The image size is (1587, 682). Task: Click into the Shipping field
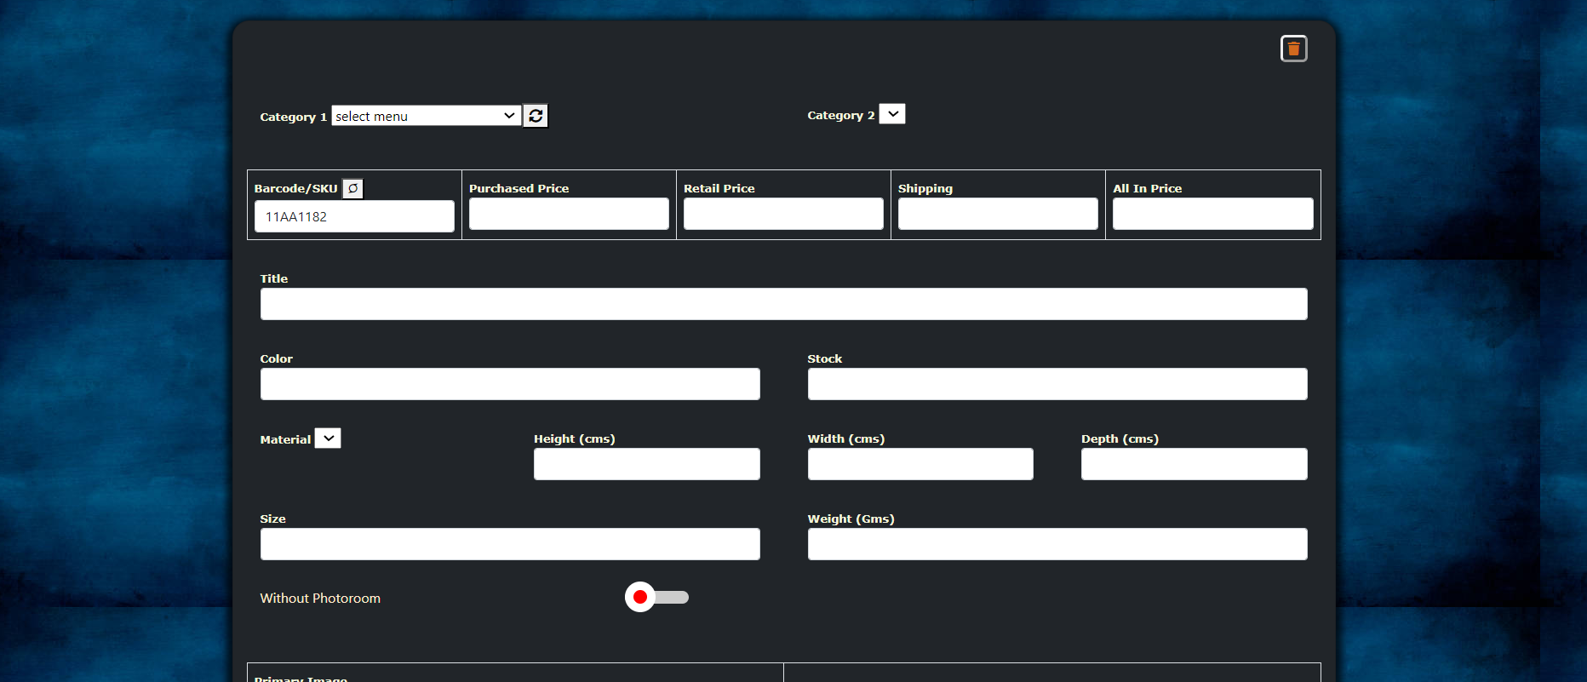[x=998, y=214]
